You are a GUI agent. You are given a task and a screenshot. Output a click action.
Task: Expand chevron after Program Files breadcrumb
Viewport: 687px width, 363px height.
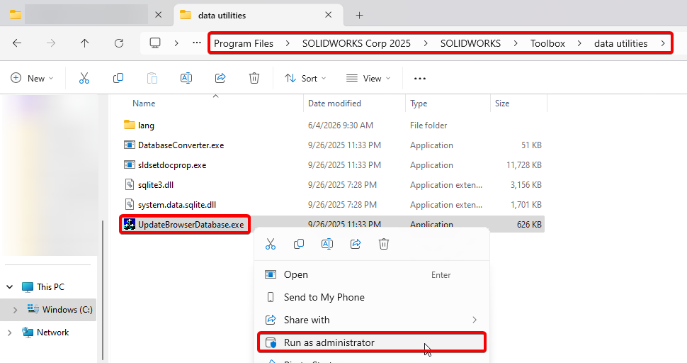[288, 43]
